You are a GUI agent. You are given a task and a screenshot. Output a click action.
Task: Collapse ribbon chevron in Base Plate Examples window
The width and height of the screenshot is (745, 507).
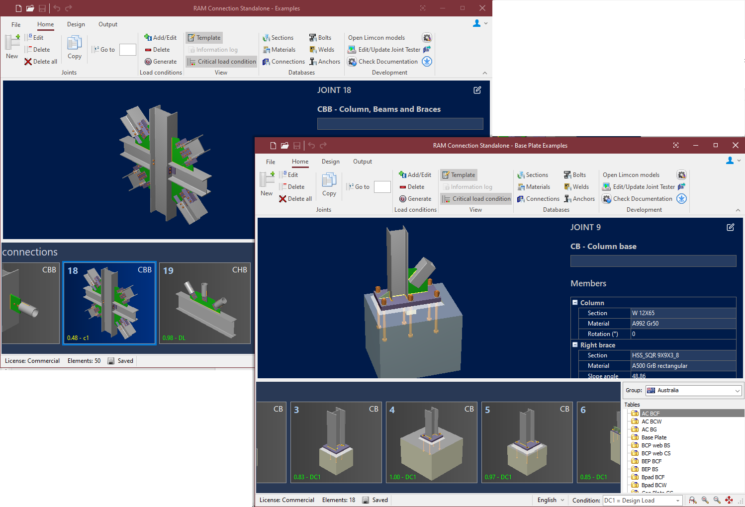[738, 210]
